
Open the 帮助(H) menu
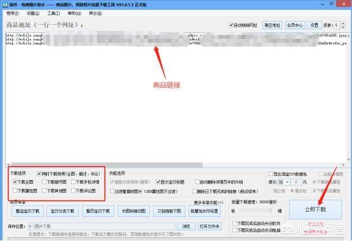click(74, 13)
